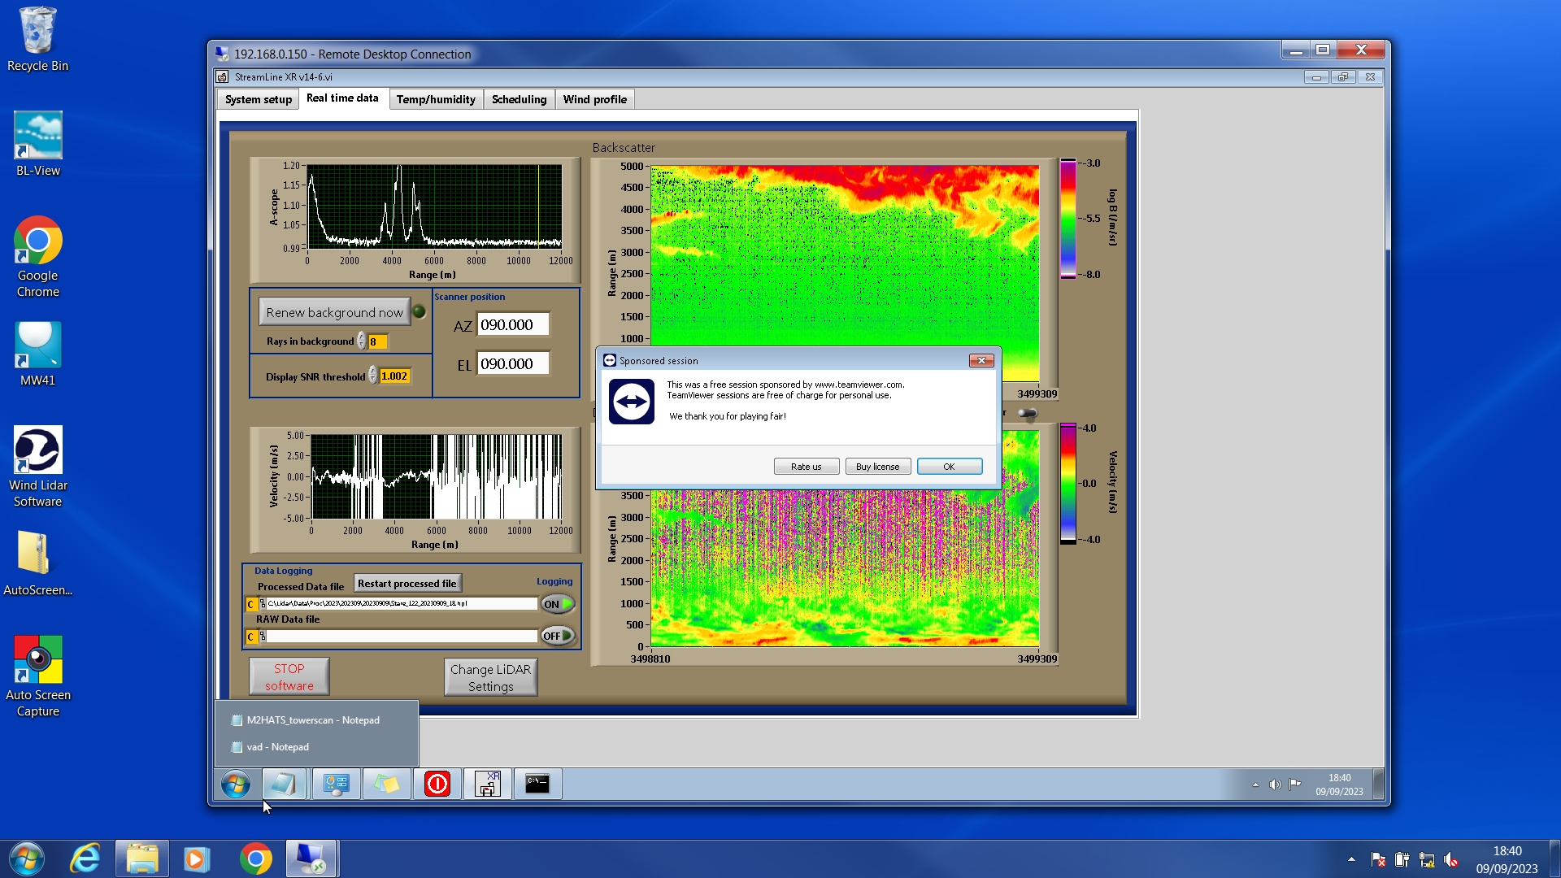Enable RAW Data file logging OFF switch
Image resolution: width=1561 pixels, height=878 pixels.
point(558,636)
